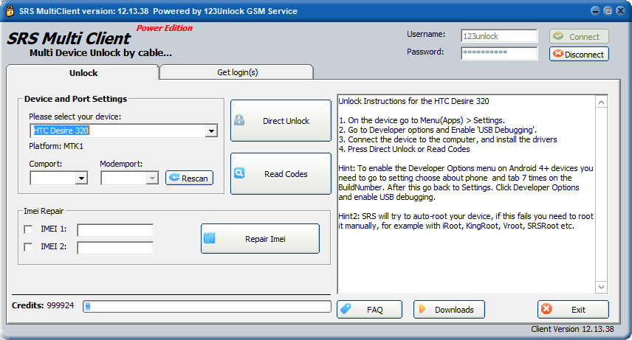
Task: Click the red X icon on Disconnect
Action: tap(558, 54)
